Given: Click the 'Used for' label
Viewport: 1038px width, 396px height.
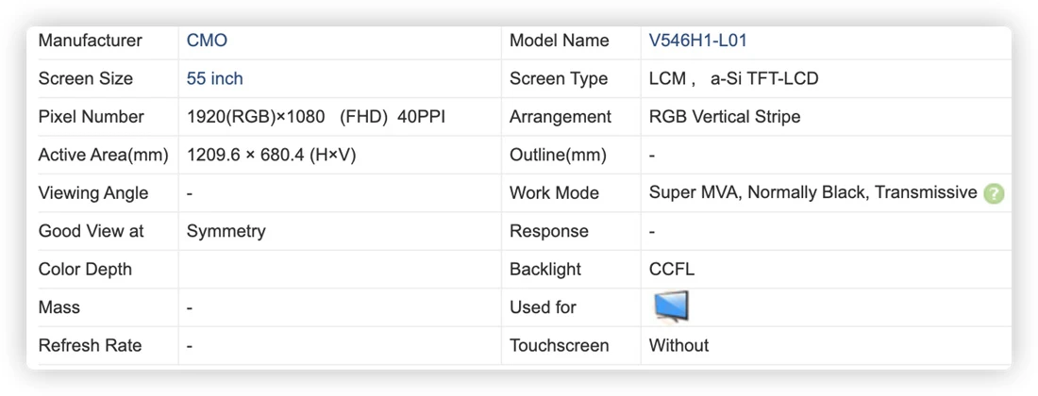Looking at the screenshot, I should [x=543, y=307].
